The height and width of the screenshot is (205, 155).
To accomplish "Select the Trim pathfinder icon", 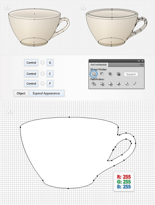I will [x=102, y=84].
